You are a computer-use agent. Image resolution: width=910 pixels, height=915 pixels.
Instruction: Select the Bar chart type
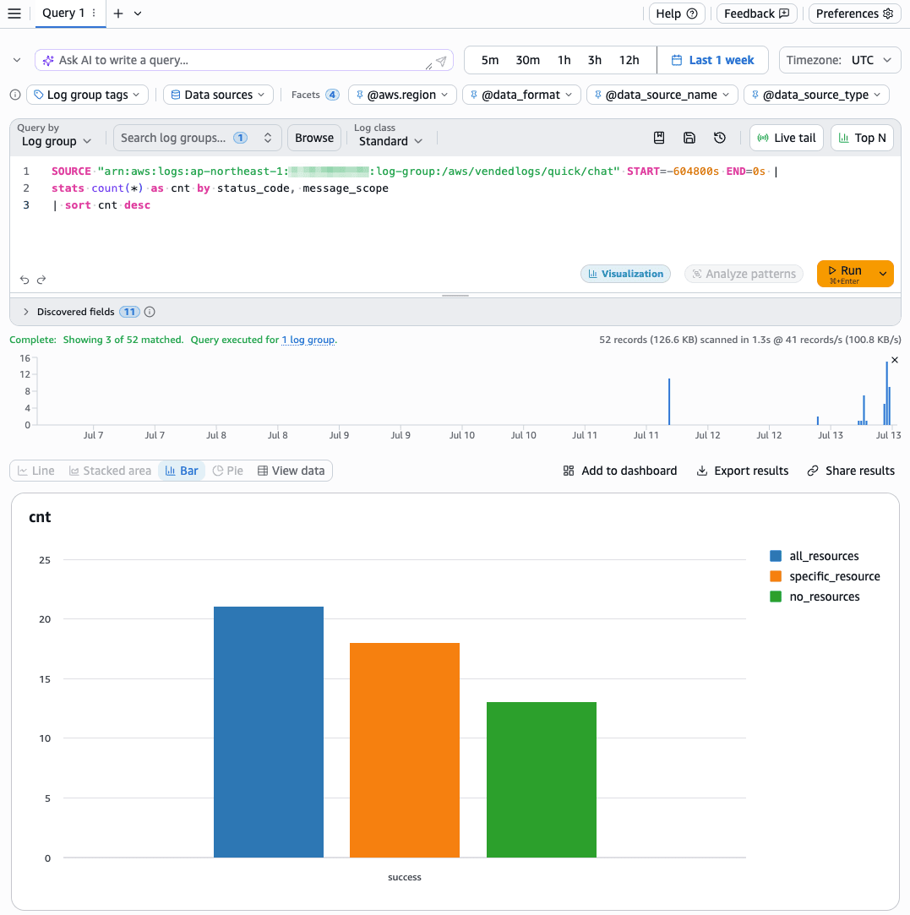coord(182,471)
